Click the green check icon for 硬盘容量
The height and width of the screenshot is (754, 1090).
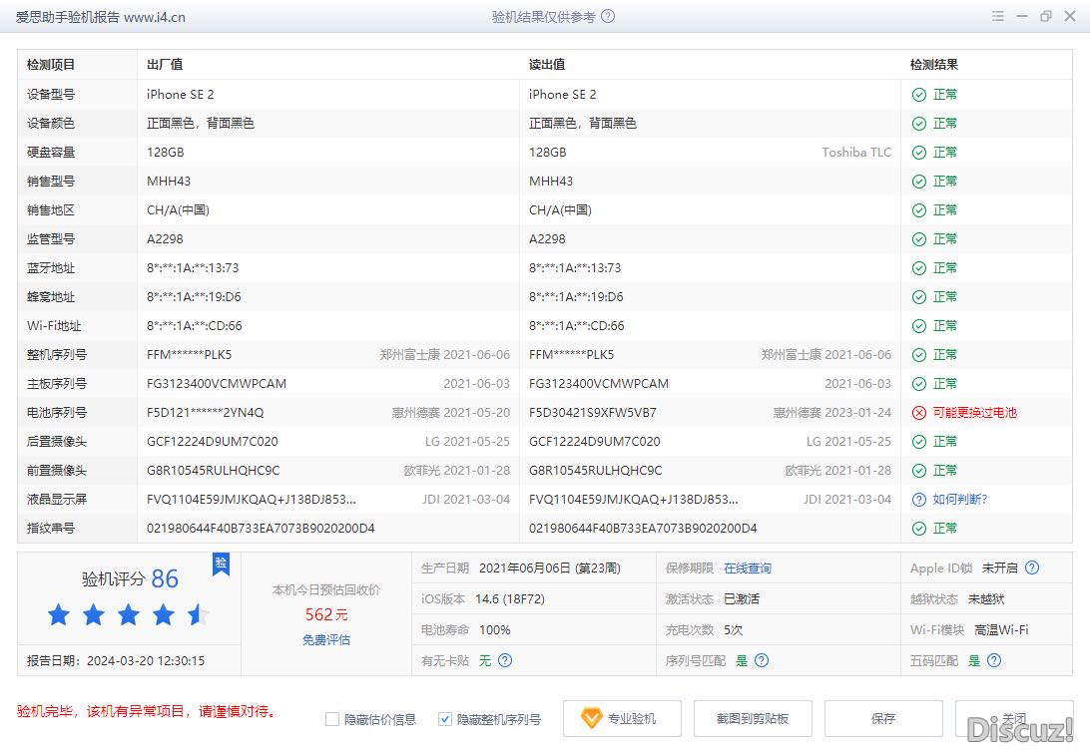coord(919,153)
